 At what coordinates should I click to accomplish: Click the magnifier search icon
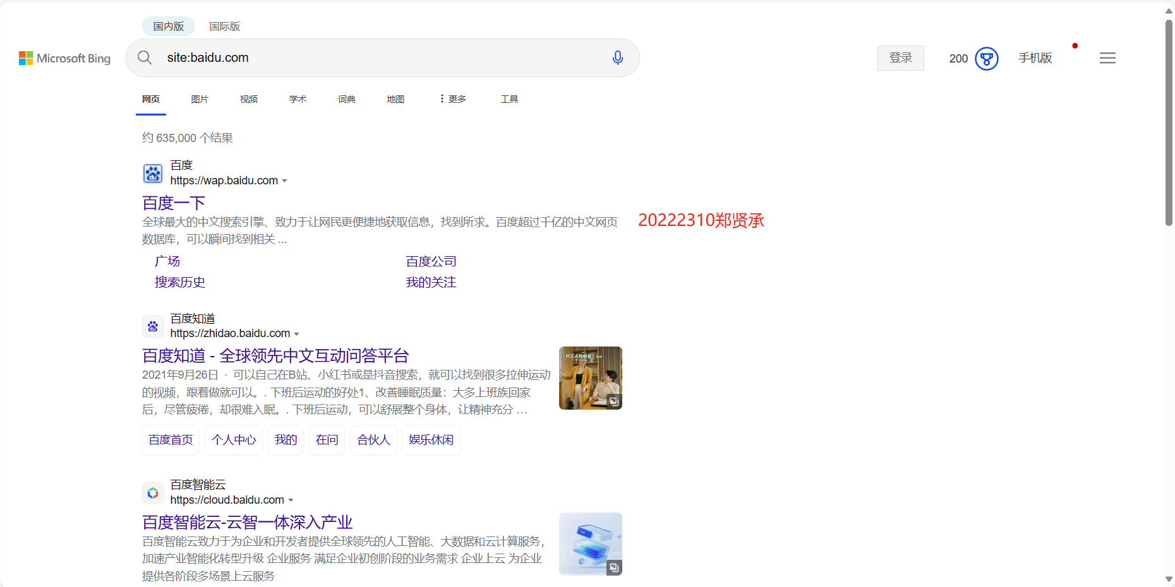click(145, 57)
